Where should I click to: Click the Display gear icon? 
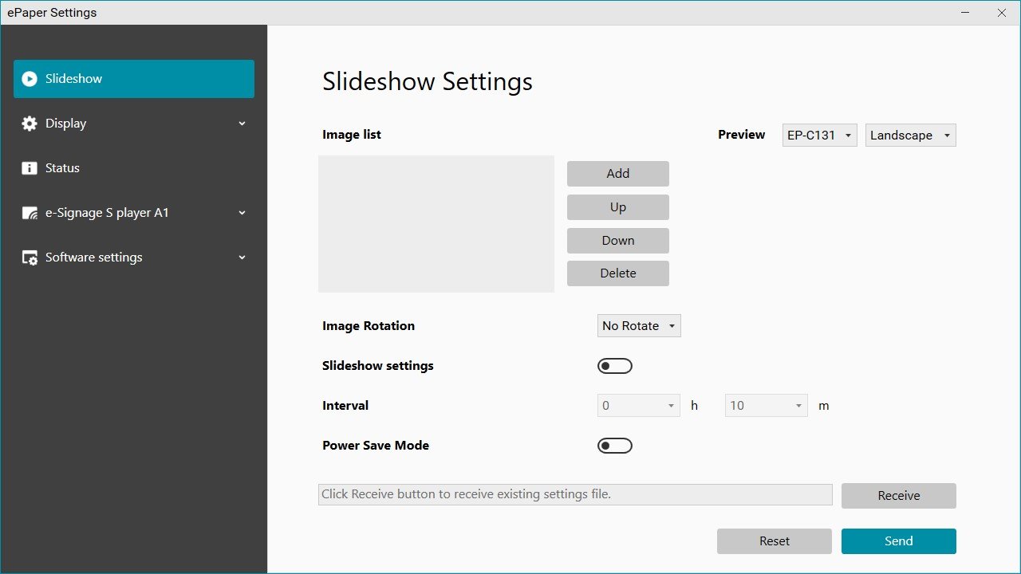[x=30, y=123]
